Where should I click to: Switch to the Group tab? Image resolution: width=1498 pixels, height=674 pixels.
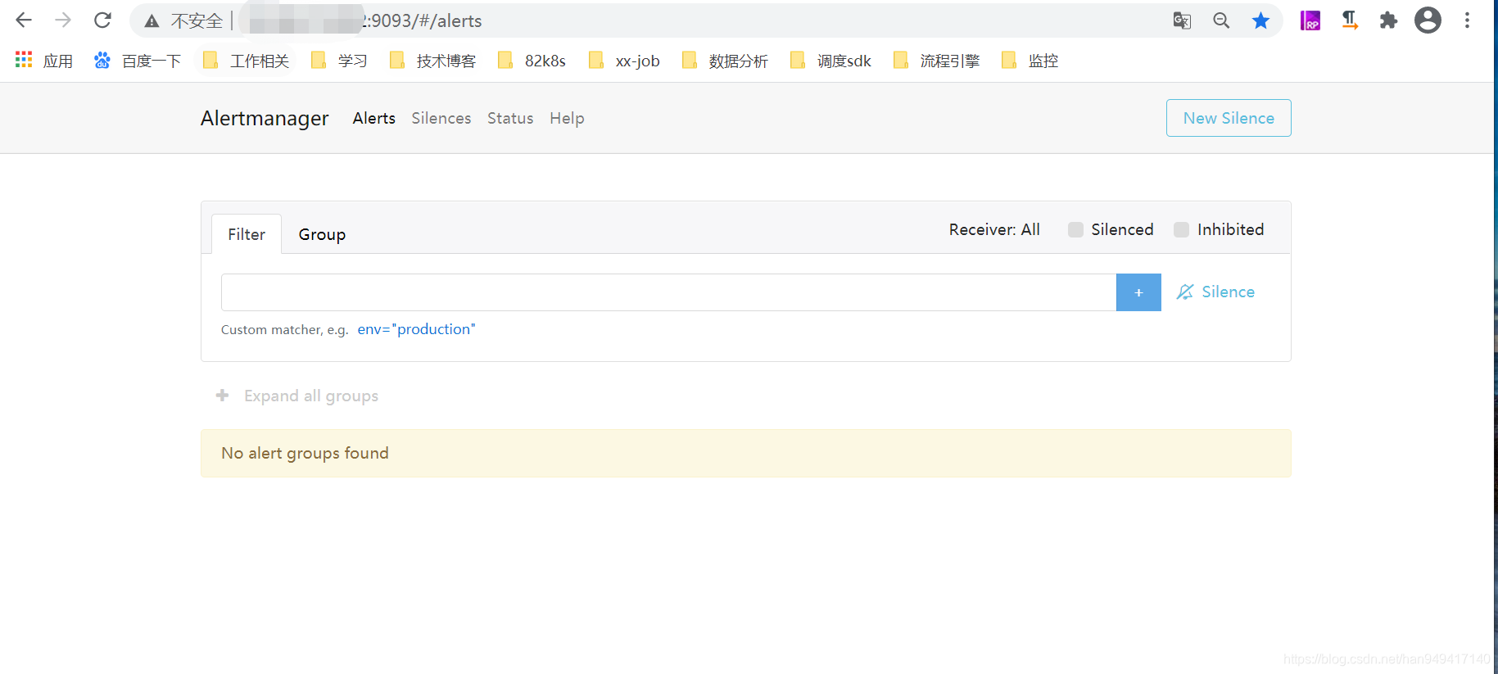(x=322, y=234)
